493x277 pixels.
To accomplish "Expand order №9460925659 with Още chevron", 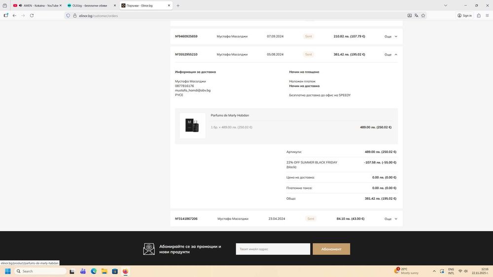I will (x=391, y=36).
